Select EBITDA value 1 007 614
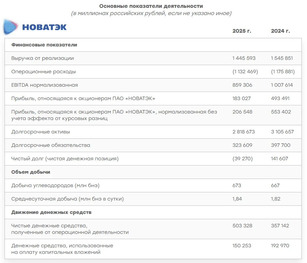 pyautogui.click(x=282, y=85)
